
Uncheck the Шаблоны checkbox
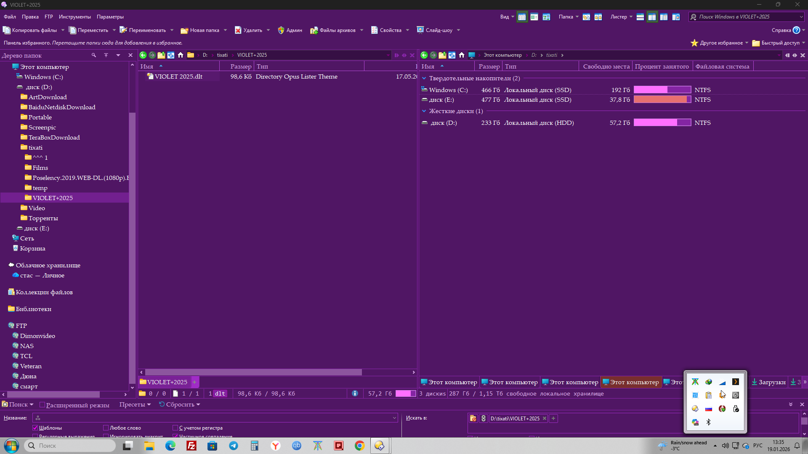pyautogui.click(x=35, y=428)
